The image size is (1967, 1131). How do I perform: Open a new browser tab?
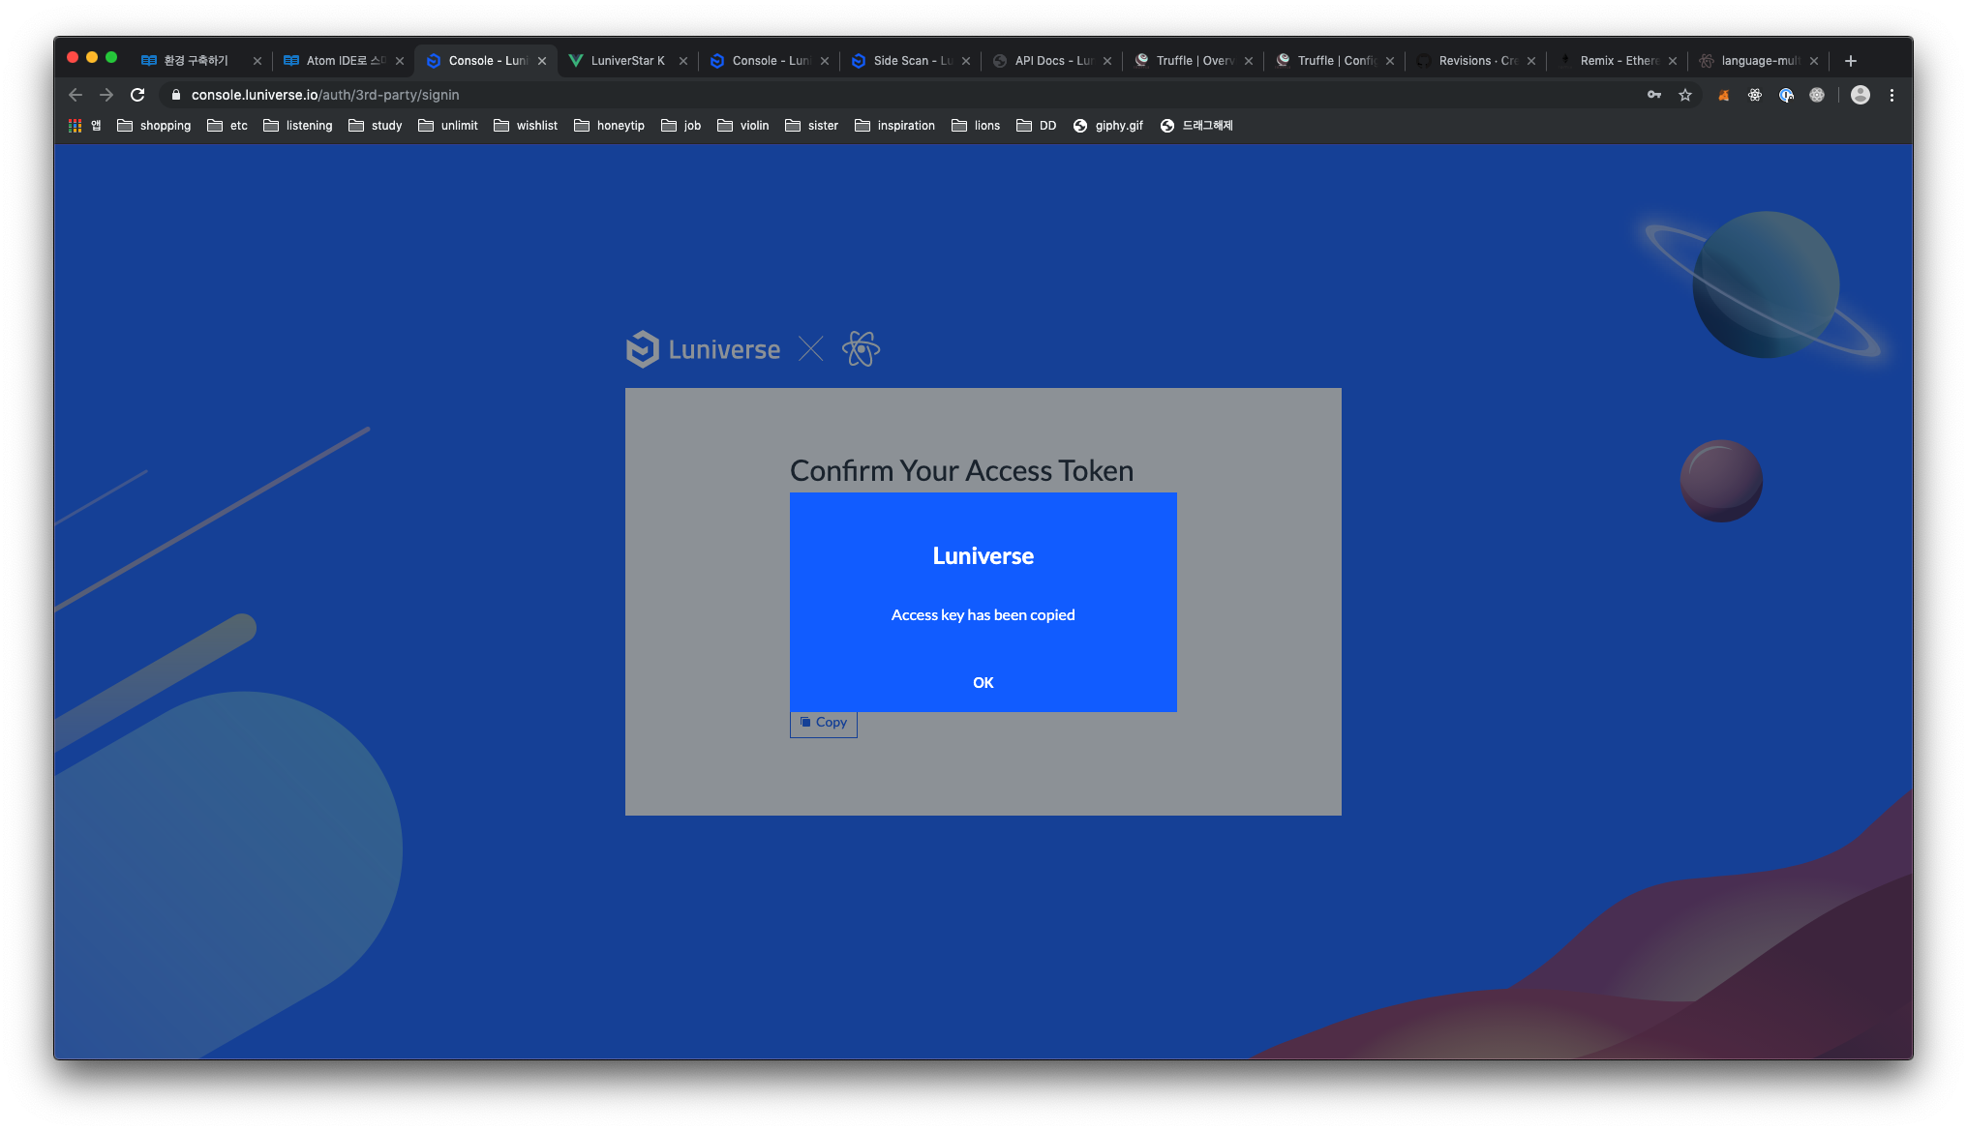(x=1851, y=61)
